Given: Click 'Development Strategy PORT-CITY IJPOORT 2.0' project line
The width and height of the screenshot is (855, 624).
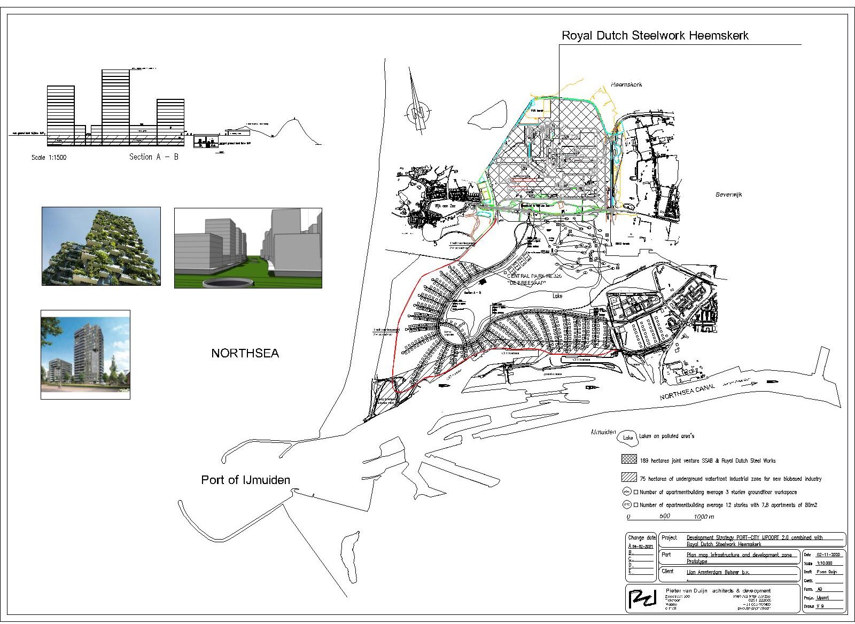Looking at the screenshot, I should click(x=755, y=537).
